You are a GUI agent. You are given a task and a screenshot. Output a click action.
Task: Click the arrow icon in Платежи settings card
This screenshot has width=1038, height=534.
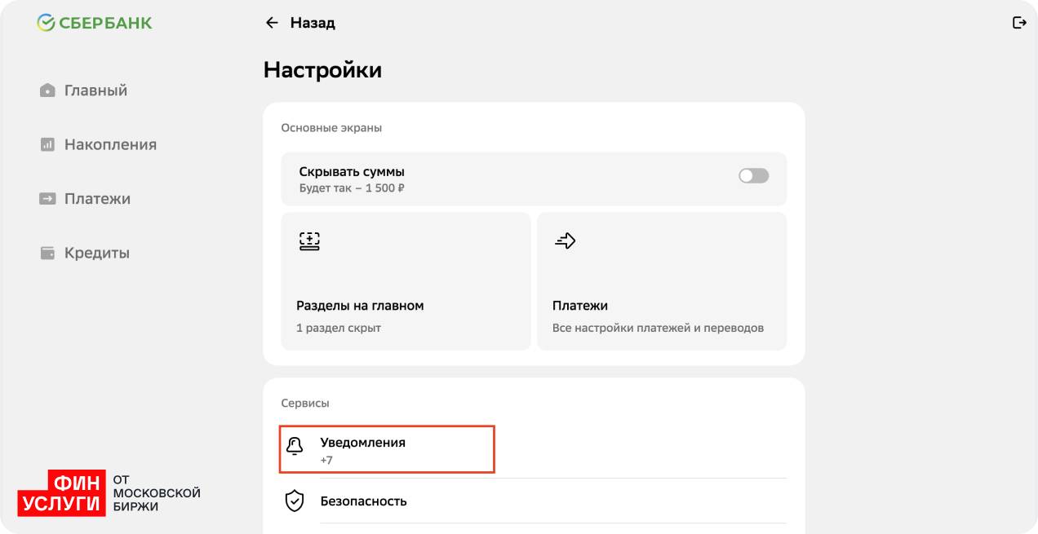point(565,241)
